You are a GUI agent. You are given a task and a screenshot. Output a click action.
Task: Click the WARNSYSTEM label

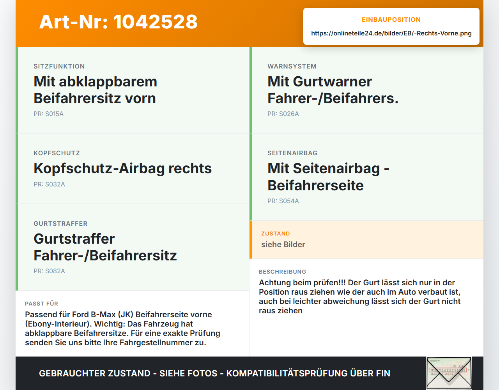point(292,66)
